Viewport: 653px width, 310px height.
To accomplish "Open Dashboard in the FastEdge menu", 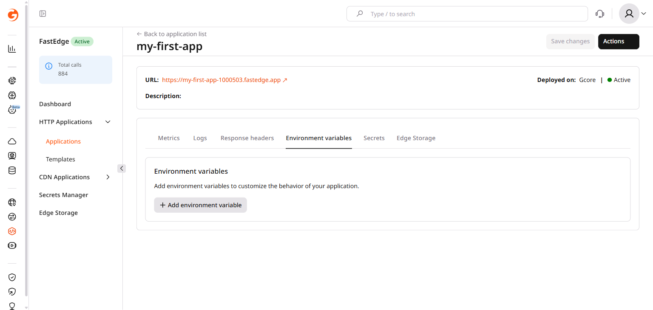I will coord(55,104).
